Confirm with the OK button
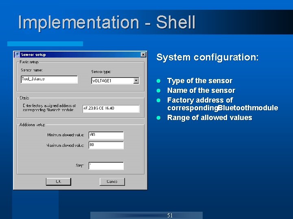This screenshot has width=293, height=219. (x=59, y=182)
